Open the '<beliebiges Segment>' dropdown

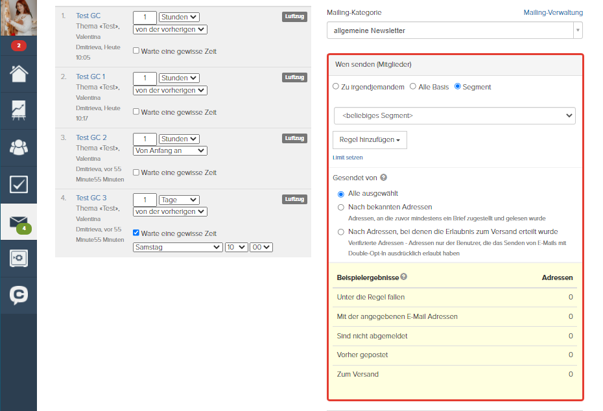coord(455,116)
